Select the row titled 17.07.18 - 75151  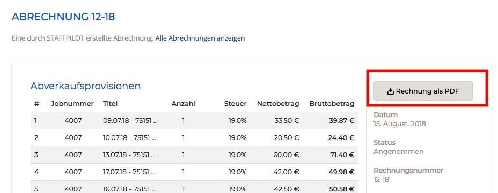194,172
